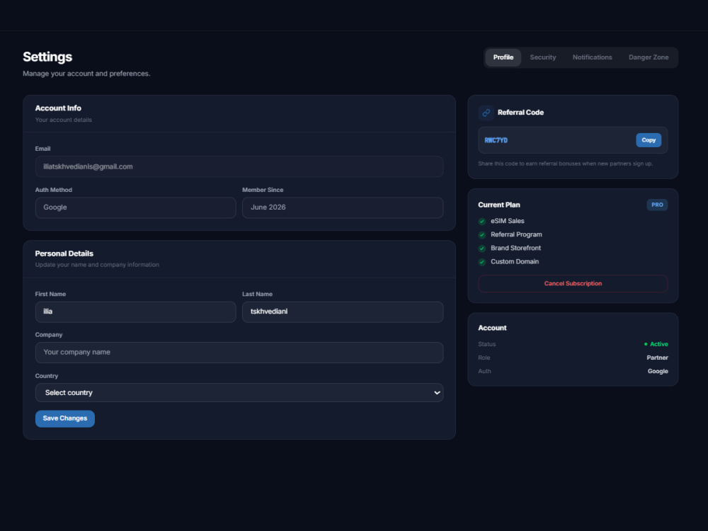
Task: Click the Settings page heading
Action: 47,57
